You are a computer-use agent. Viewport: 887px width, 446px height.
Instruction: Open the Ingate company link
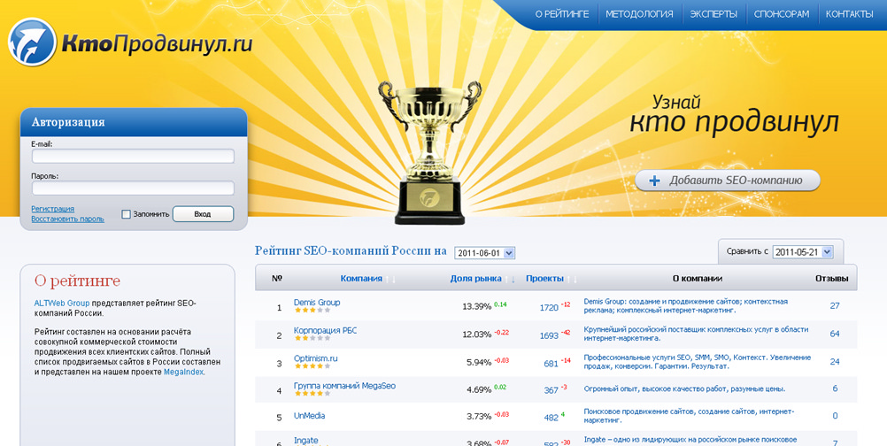click(306, 441)
